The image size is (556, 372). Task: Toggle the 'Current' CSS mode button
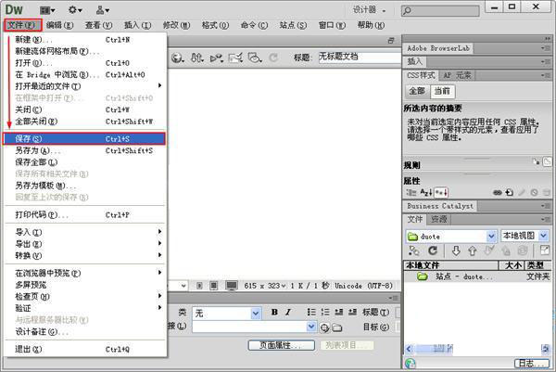(x=443, y=91)
